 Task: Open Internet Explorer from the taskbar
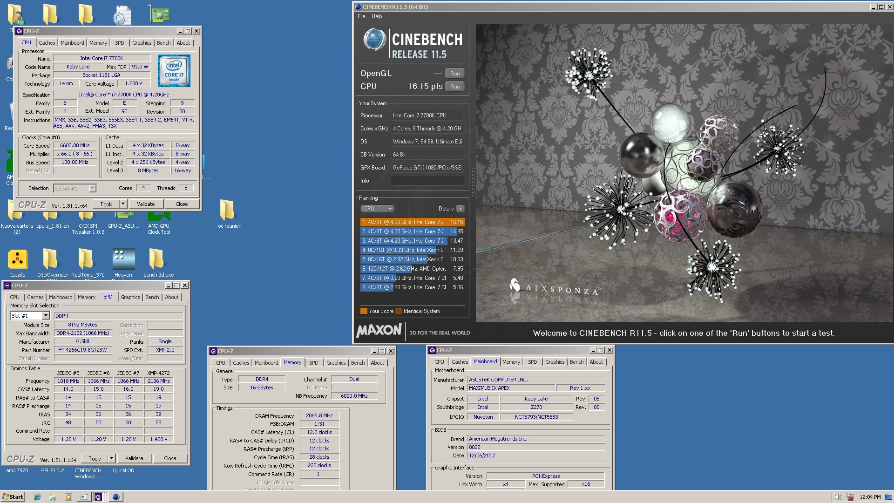37,497
